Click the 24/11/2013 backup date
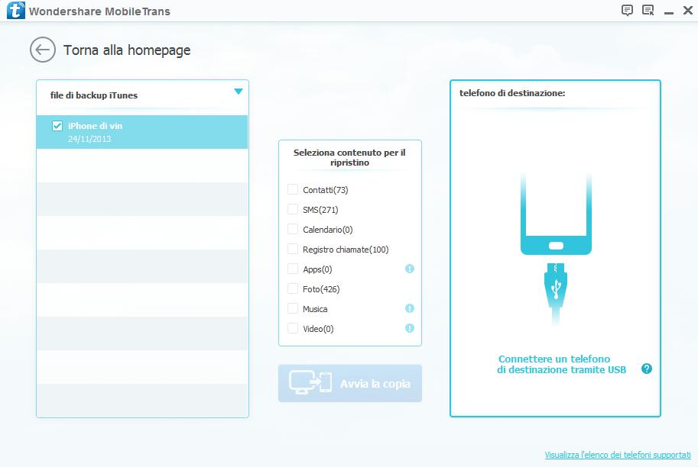The width and height of the screenshot is (698, 467). coord(89,139)
